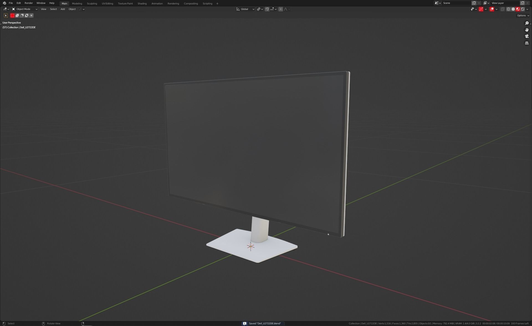This screenshot has width=532, height=326.
Task: Toggle perspective/orthographic grid icon
Action: (x=527, y=43)
